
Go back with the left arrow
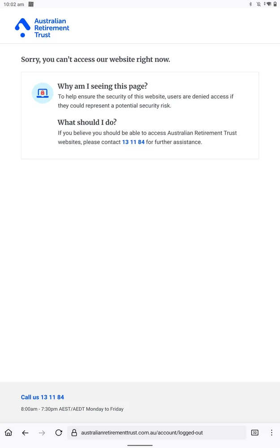click(25, 433)
